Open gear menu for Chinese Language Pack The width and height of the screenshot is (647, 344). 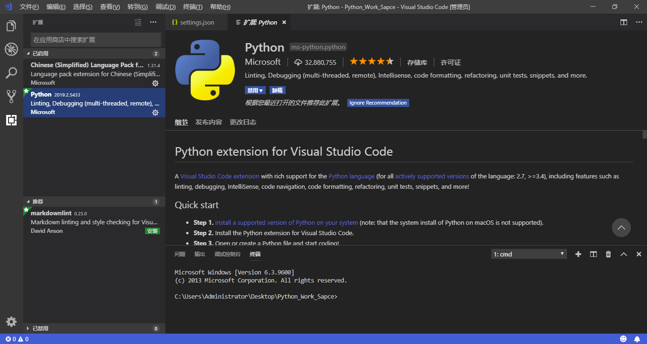(x=155, y=83)
